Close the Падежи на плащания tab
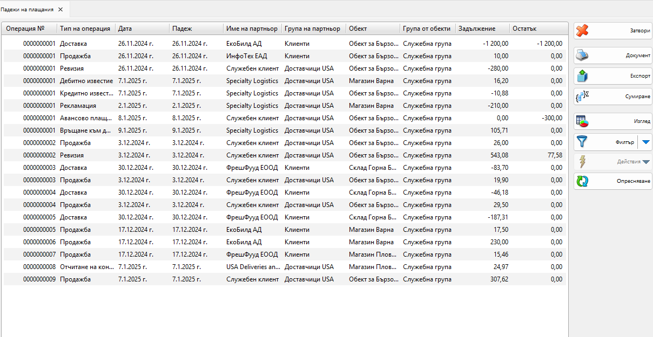 coord(60,10)
